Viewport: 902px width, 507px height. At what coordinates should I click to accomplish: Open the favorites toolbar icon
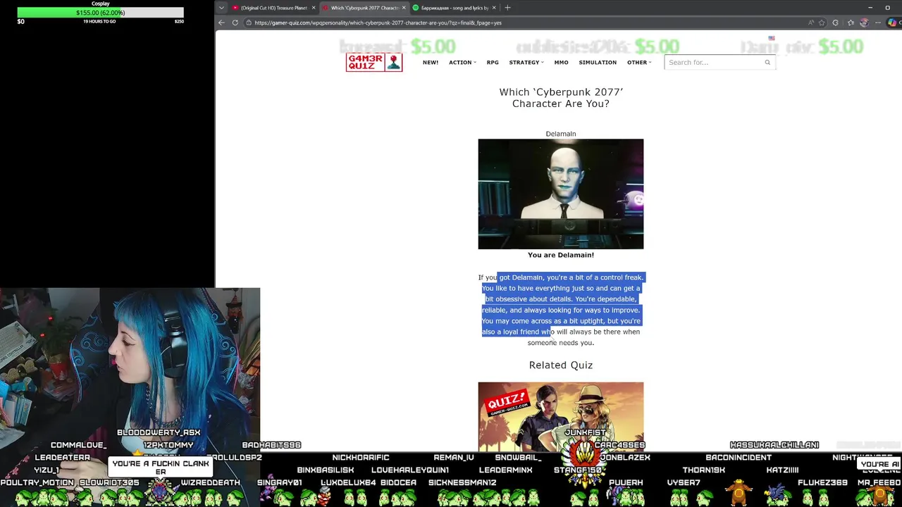[x=851, y=23]
